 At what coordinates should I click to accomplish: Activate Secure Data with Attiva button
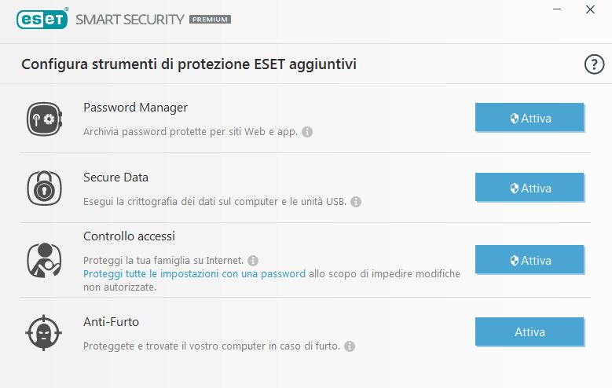(530, 189)
